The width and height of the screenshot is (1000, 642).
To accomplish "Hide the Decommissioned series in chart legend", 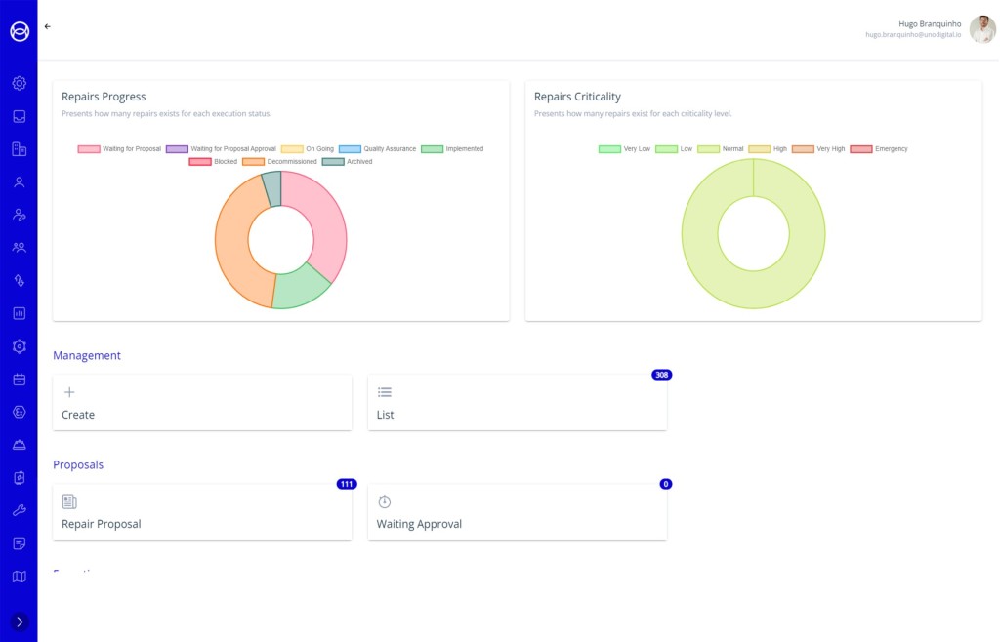I will pyautogui.click(x=279, y=162).
